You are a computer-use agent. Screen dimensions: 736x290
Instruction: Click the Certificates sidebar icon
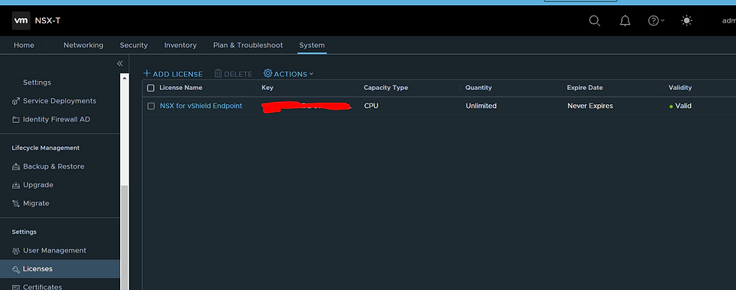click(x=16, y=287)
